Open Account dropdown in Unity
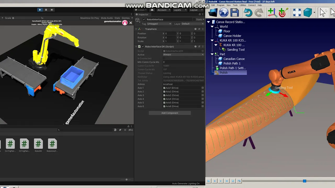This screenshot has height=188, width=335. (x=164, y=10)
